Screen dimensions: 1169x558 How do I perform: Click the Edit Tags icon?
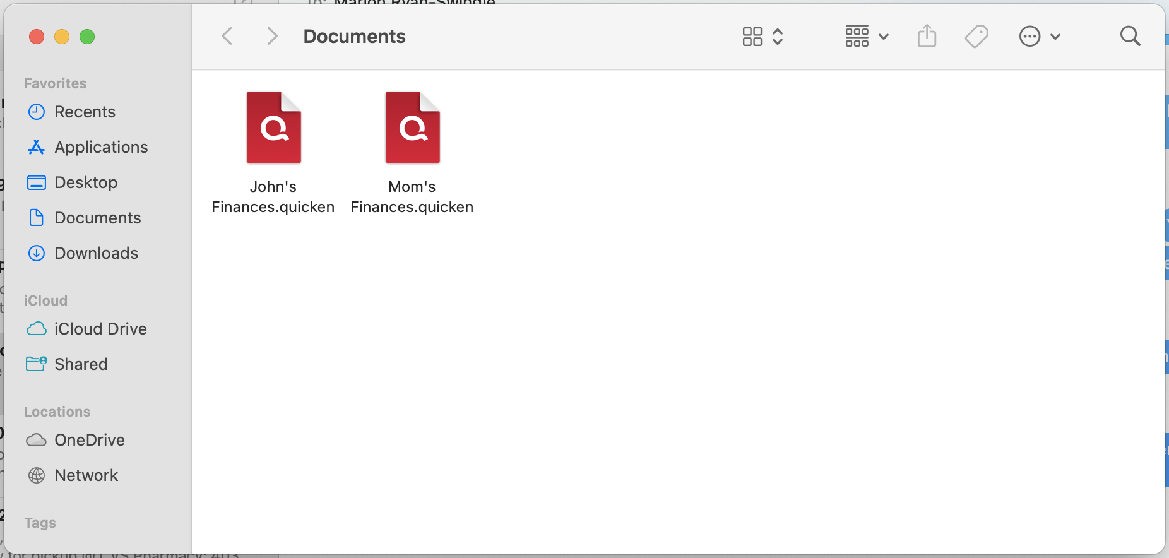tap(976, 36)
